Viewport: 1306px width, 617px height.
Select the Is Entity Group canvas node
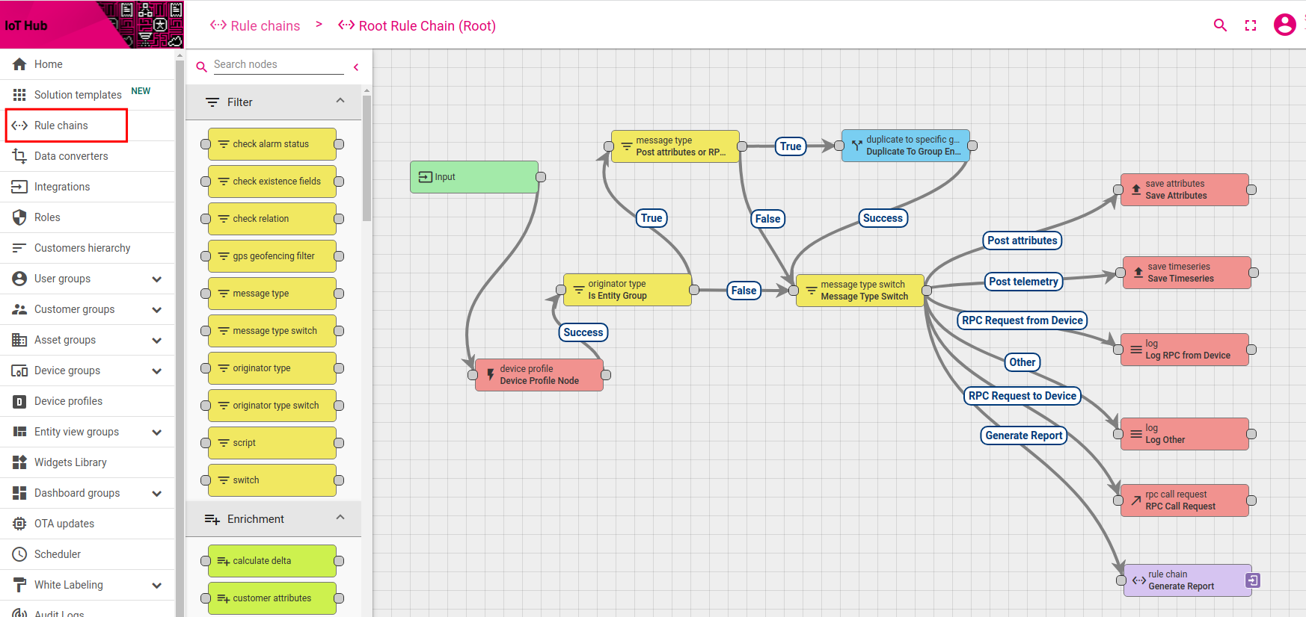click(x=628, y=290)
